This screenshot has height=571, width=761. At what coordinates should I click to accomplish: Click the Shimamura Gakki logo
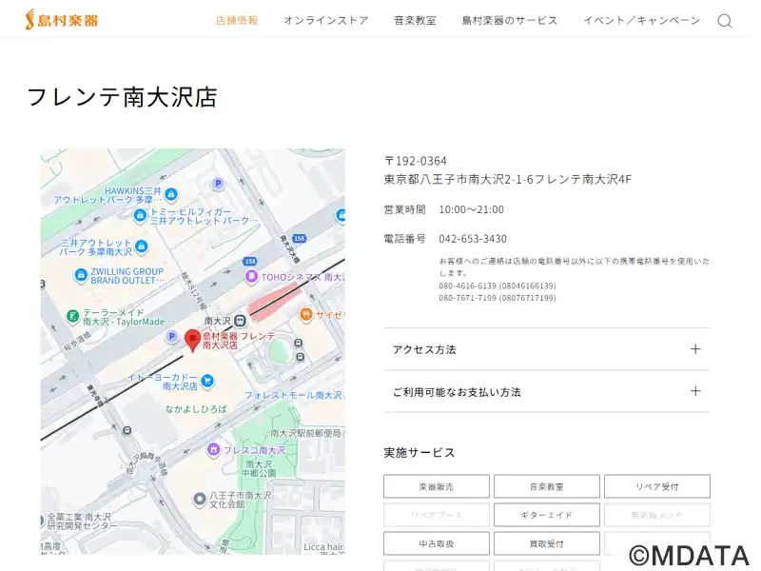[61, 20]
